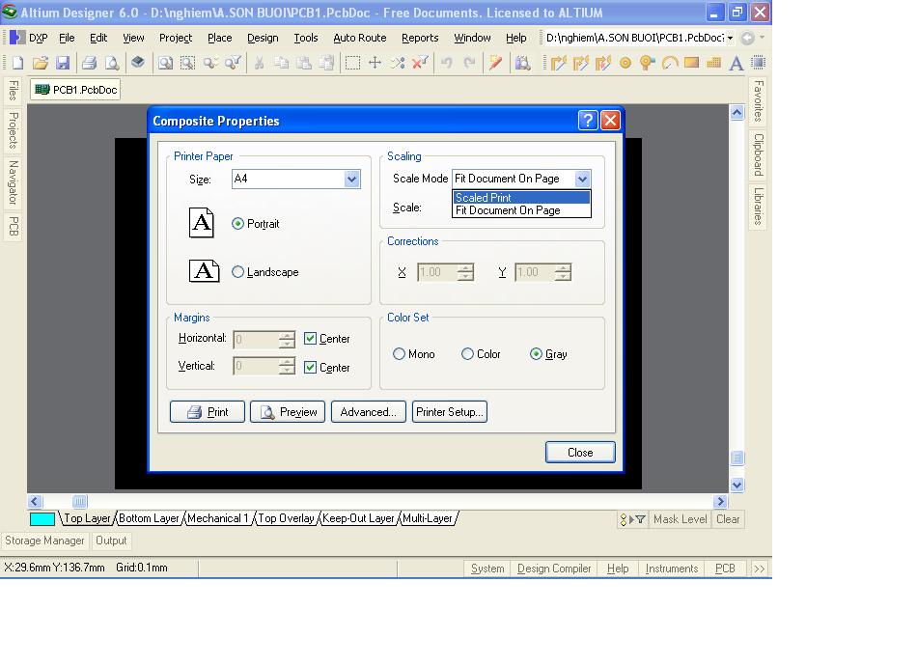Open Printer Setup dialog
Screen dimensions: 917x666
tap(450, 411)
